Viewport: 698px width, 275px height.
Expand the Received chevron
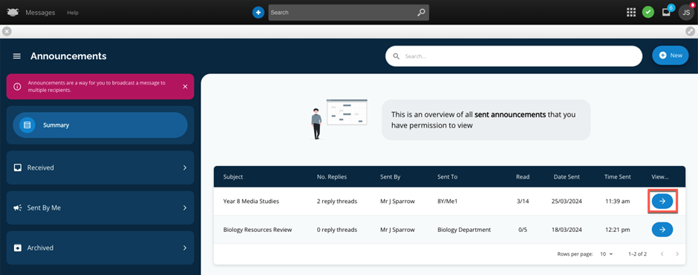(185, 168)
